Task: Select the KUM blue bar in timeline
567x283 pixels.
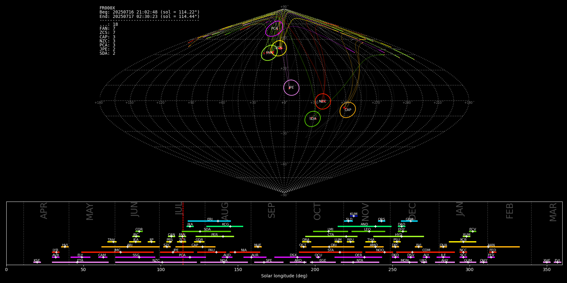Action: [354, 216]
